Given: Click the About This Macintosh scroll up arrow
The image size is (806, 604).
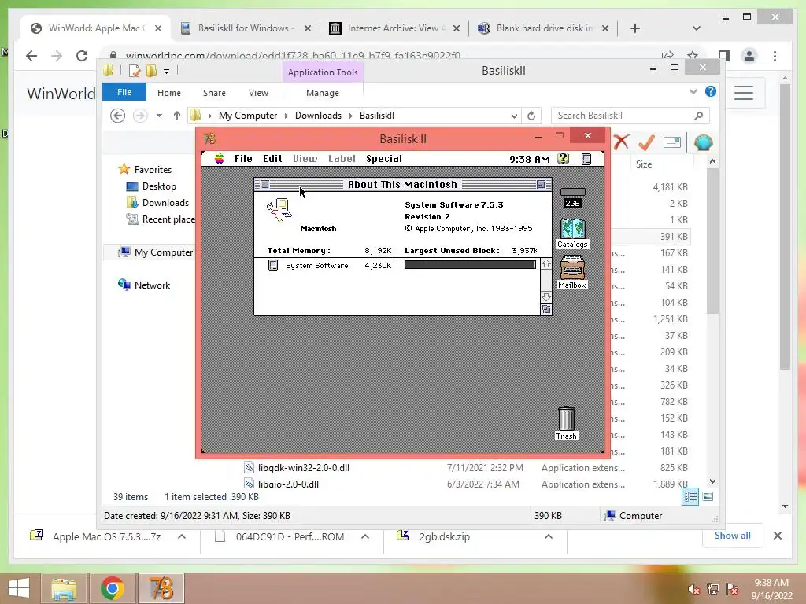Looking at the screenshot, I should pos(546,263).
